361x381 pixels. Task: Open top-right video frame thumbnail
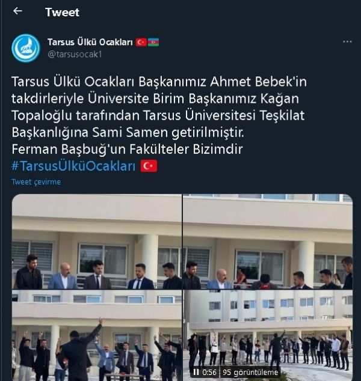[268, 242]
